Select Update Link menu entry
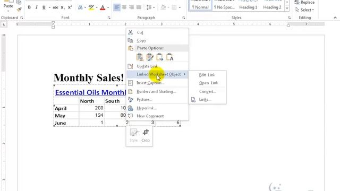This screenshot has height=191, width=340. [x=157, y=66]
